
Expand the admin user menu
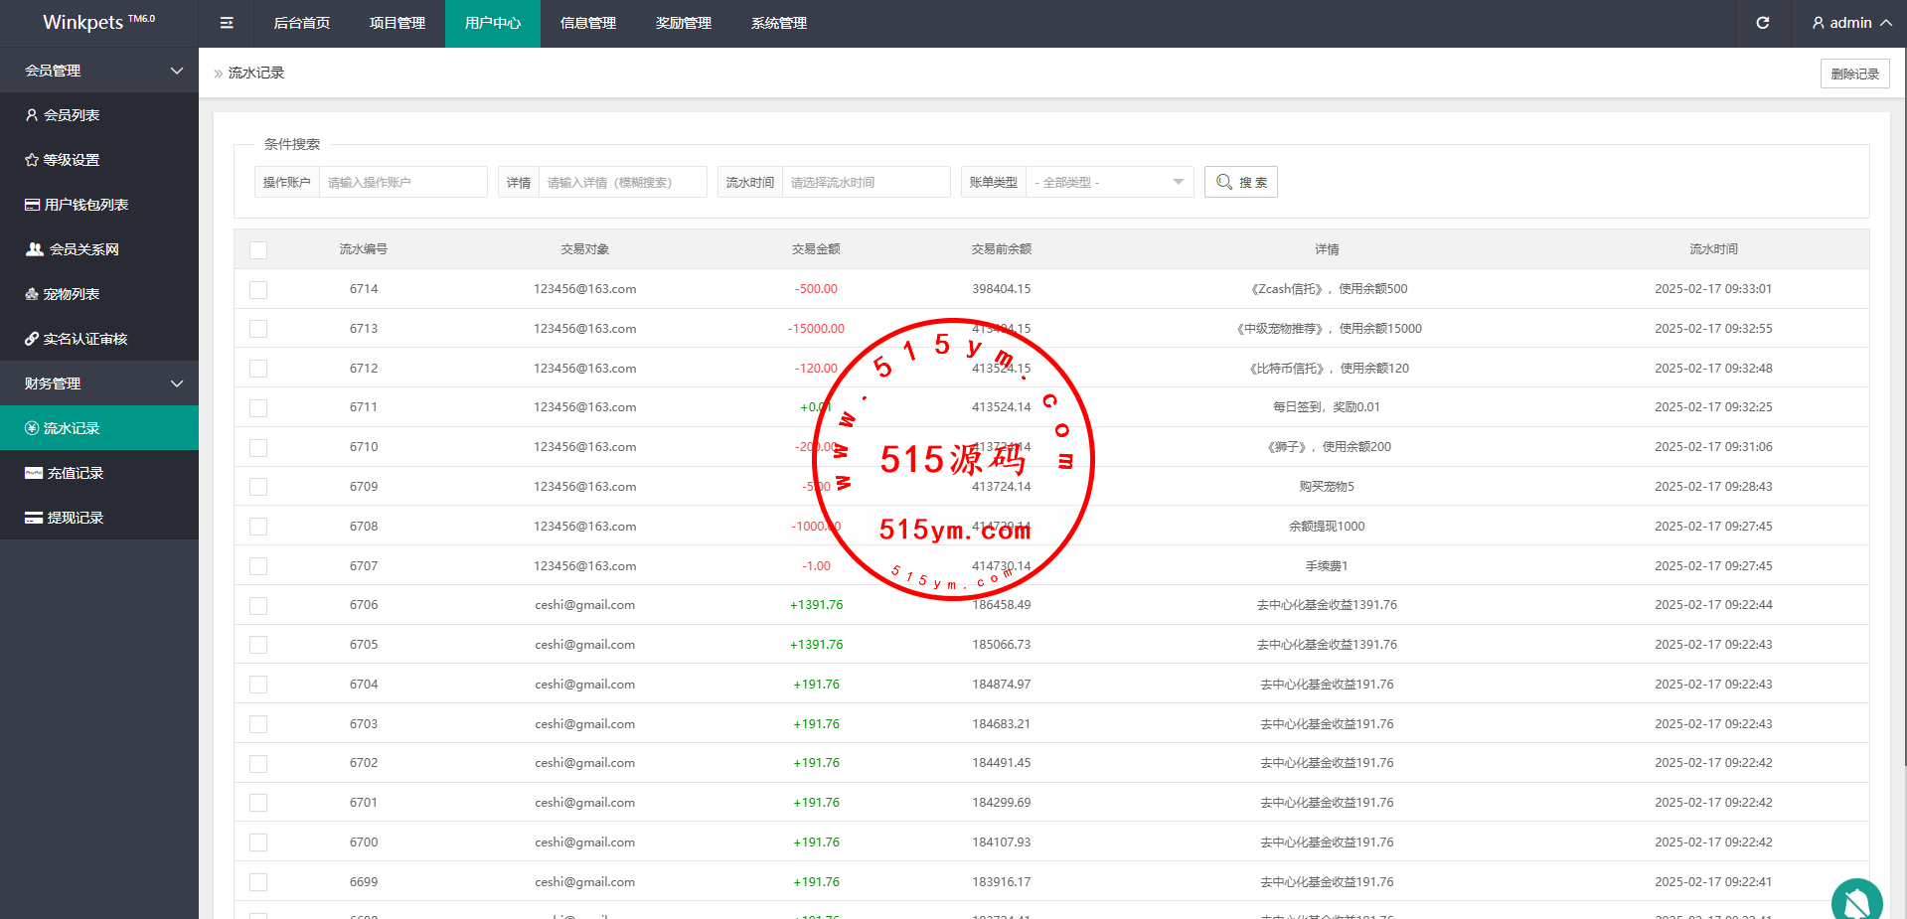click(1850, 23)
